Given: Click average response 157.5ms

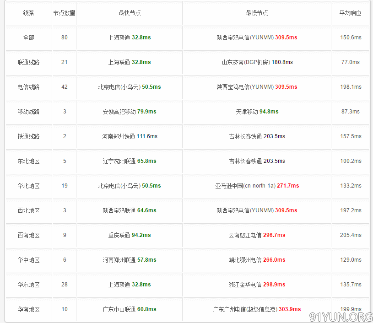Looking at the screenshot, I should click(351, 136).
